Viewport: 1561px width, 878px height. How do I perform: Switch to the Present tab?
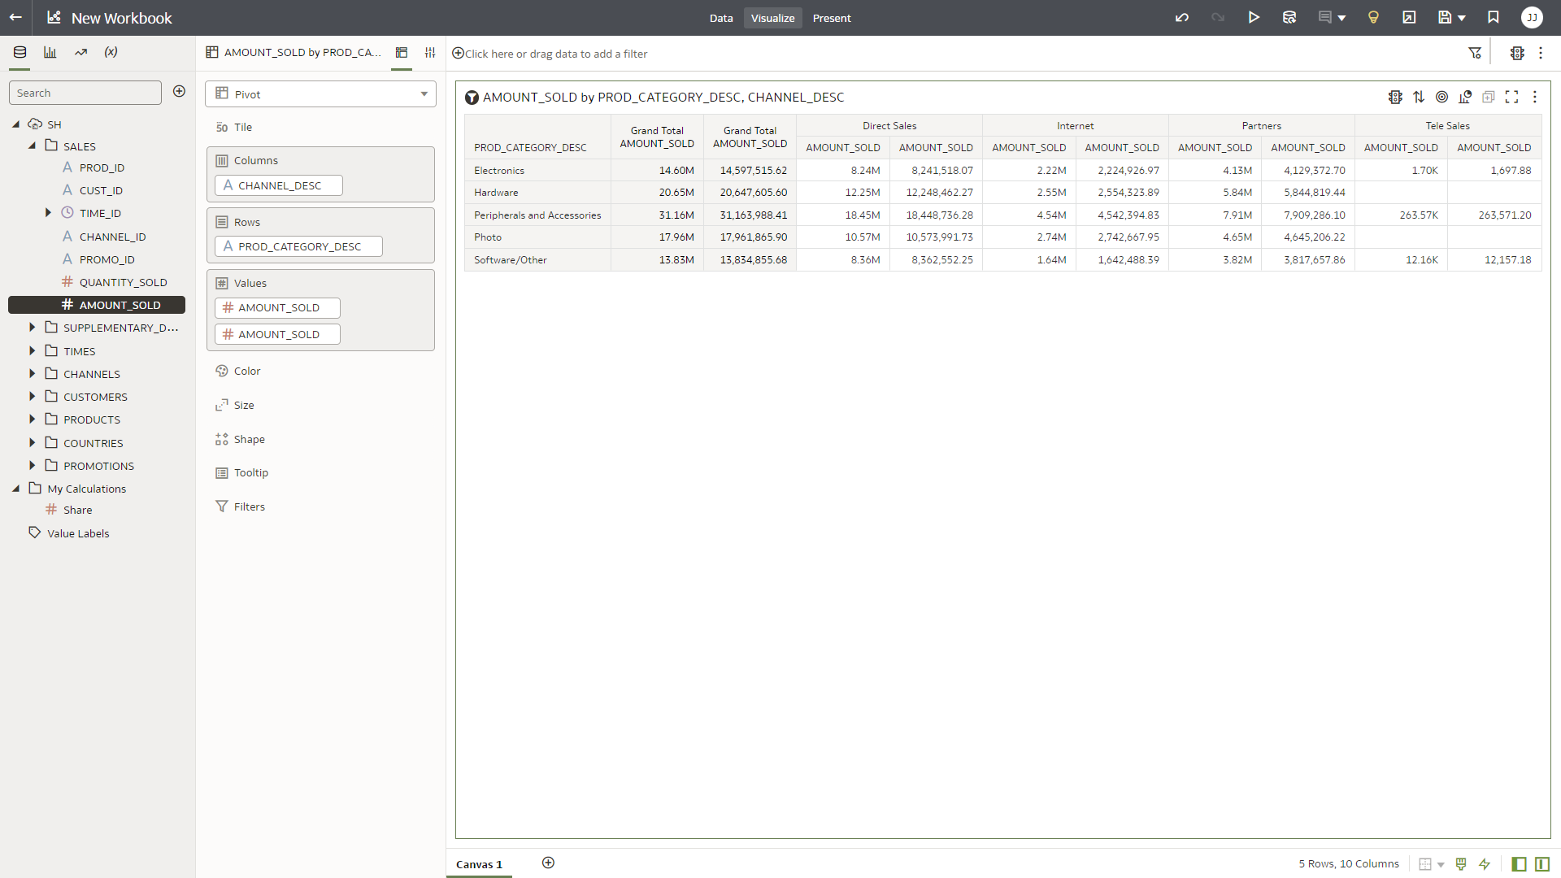tap(832, 18)
